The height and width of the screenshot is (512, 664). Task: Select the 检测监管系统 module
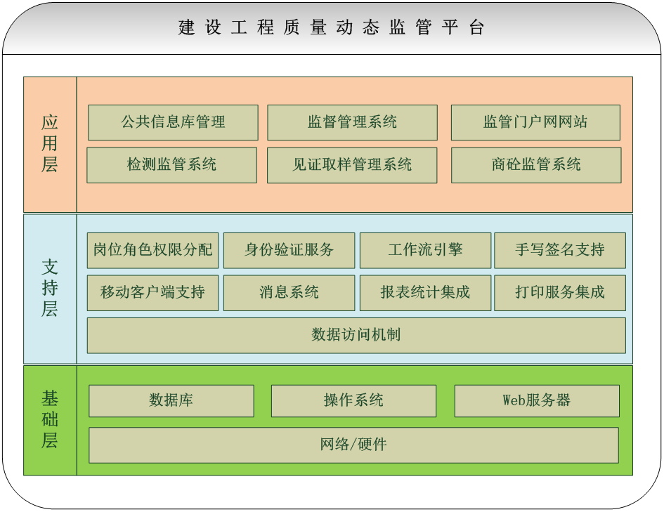[172, 165]
